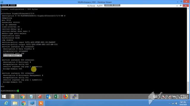Screen dimensions: 190x106
Task: Maximize the MyWorkspace_HSD Desktop Viewer window
Action: (x=181, y=2)
